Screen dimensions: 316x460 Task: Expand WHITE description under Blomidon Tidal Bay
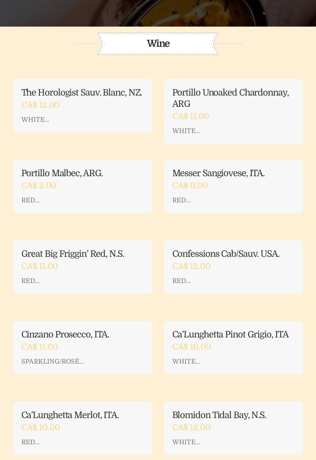186,442
